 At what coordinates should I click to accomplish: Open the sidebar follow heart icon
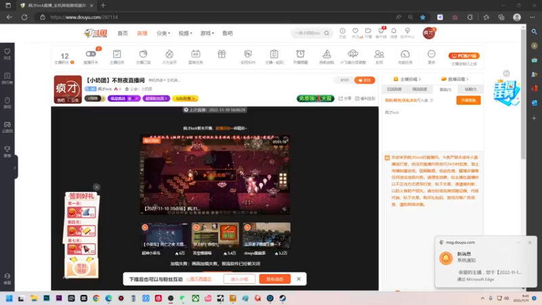7,54
